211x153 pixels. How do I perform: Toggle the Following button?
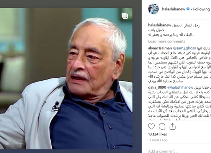[201, 9]
